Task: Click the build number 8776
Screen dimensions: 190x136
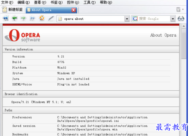Action: (61, 62)
